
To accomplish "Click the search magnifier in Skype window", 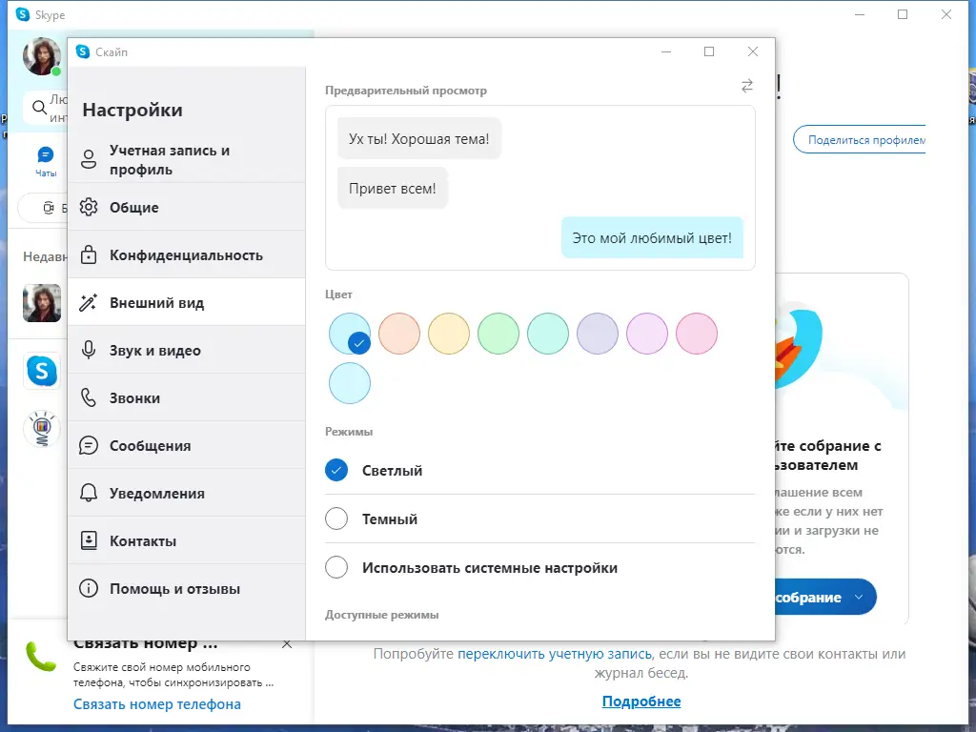I will (40, 108).
